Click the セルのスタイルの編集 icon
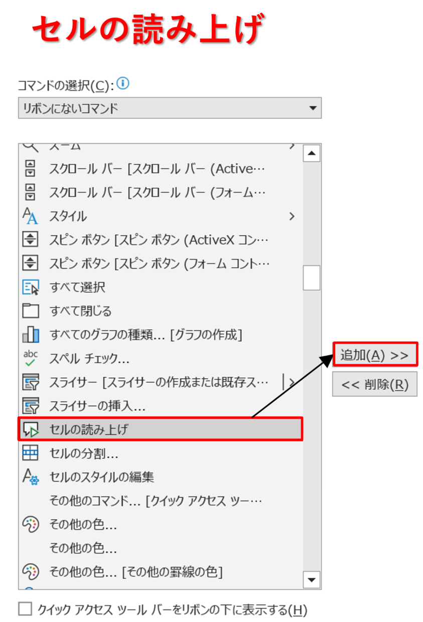 (31, 477)
